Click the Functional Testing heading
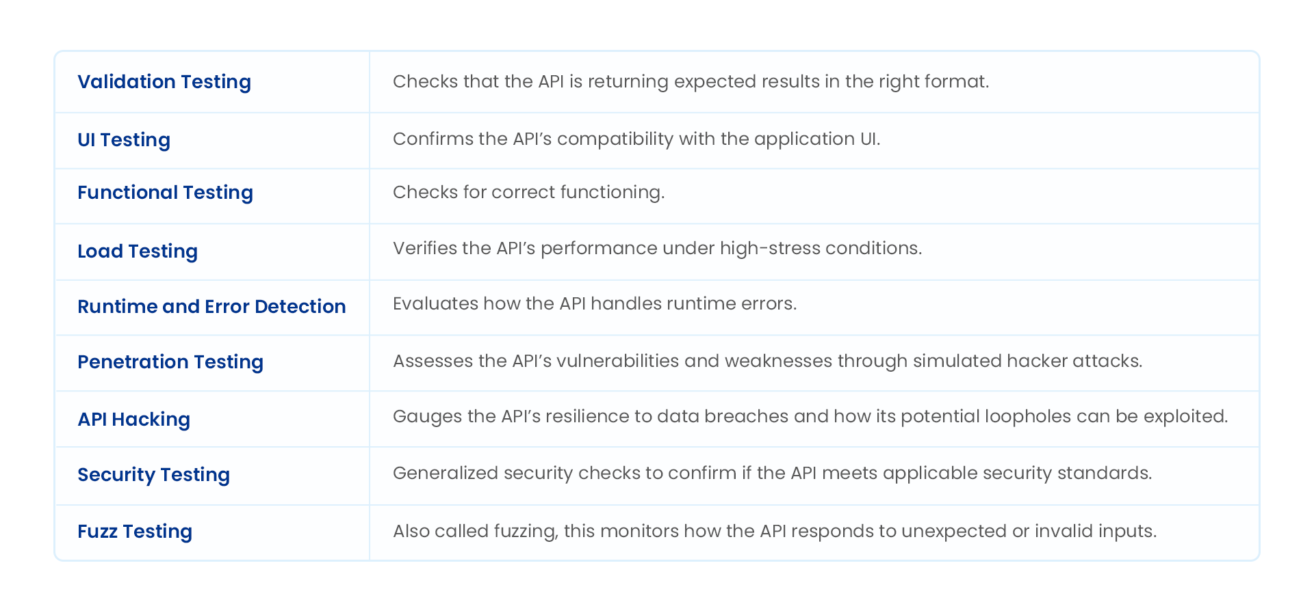Screen dimensions: 1314x615 pos(165,193)
